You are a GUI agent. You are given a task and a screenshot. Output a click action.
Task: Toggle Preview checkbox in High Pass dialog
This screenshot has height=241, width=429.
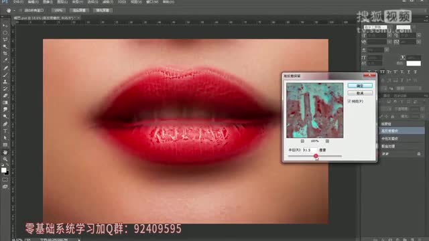[349, 101]
